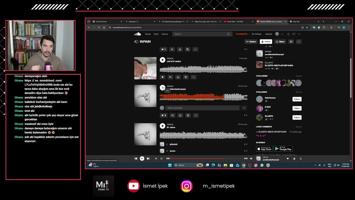
Task: Toggle repeat in the player bar
Action: [161, 159]
